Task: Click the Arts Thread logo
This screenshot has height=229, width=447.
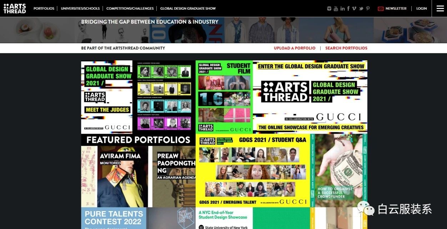Action: [x=15, y=9]
